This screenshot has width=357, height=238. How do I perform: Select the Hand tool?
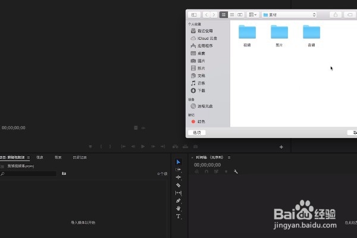point(178,208)
